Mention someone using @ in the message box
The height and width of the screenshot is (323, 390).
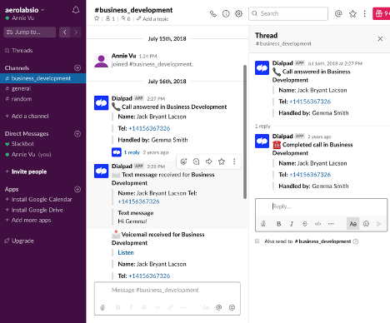pos(219,307)
